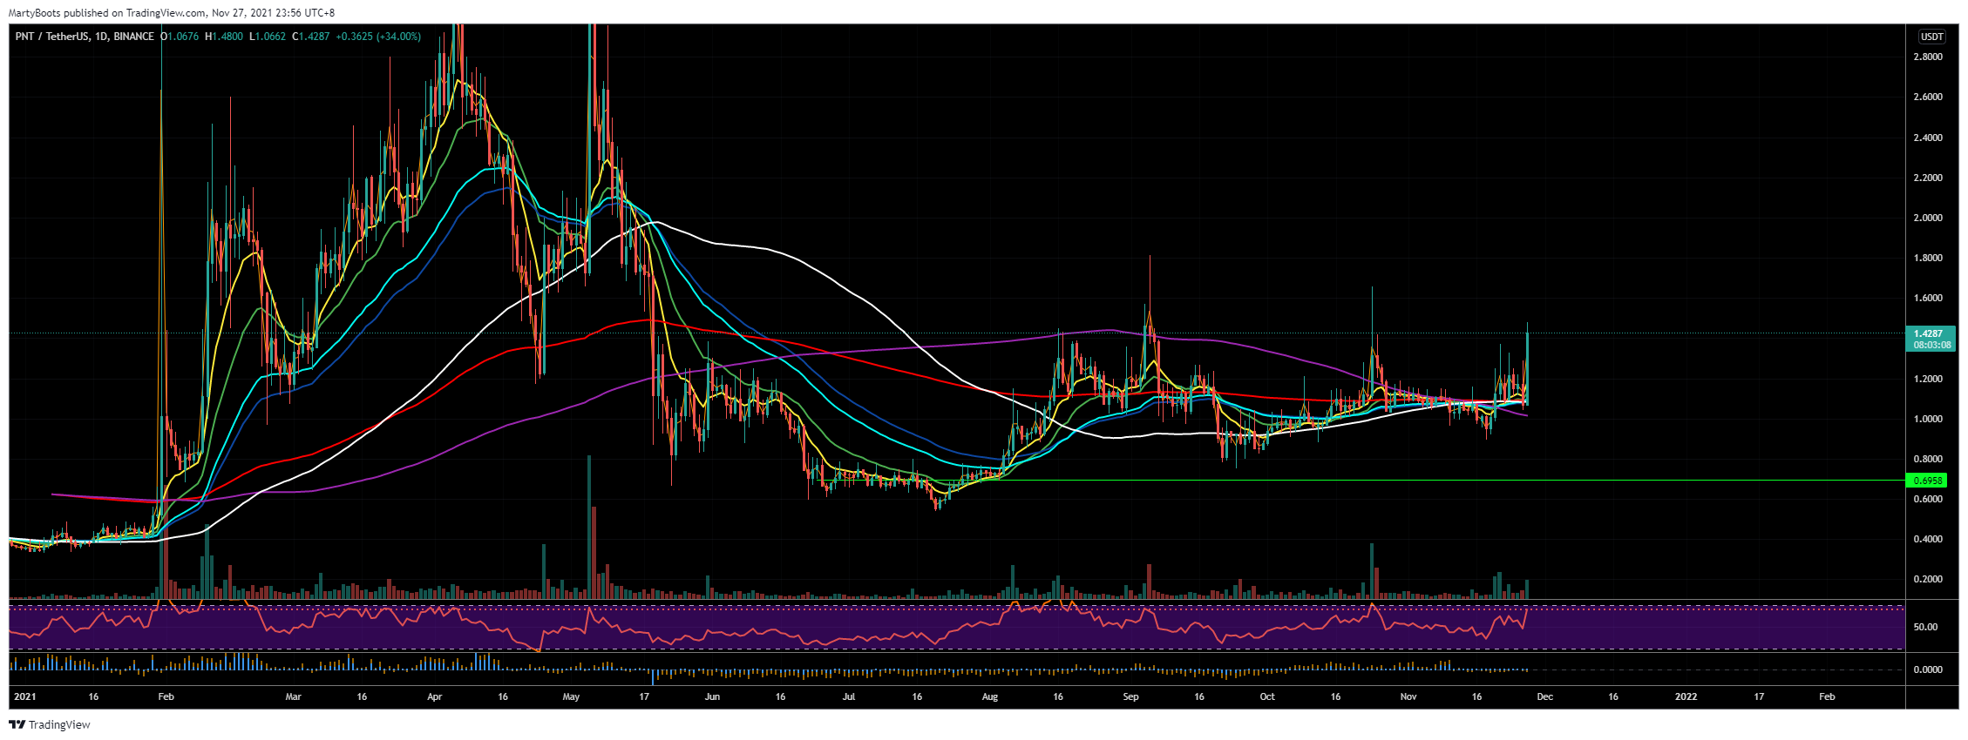Select the open value O1.0676

click(180, 37)
